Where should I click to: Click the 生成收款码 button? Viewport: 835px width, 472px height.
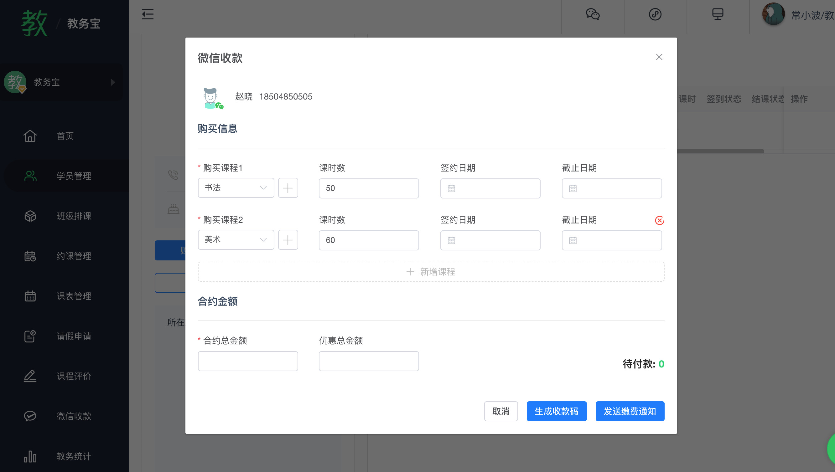click(x=556, y=411)
